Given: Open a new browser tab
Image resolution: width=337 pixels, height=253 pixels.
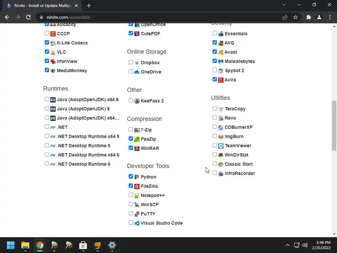Looking at the screenshot, I should [89, 6].
